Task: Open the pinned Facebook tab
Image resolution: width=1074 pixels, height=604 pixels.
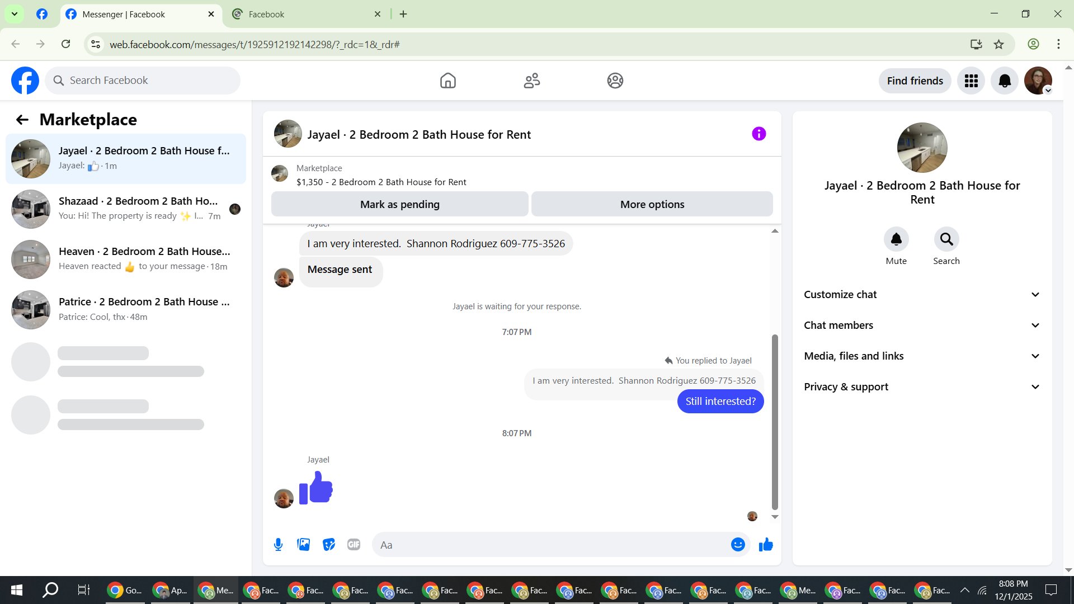Action: click(x=42, y=15)
